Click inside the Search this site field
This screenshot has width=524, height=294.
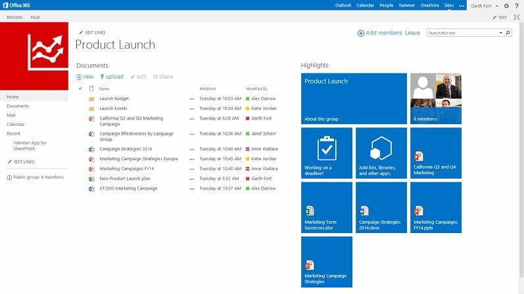click(462, 33)
